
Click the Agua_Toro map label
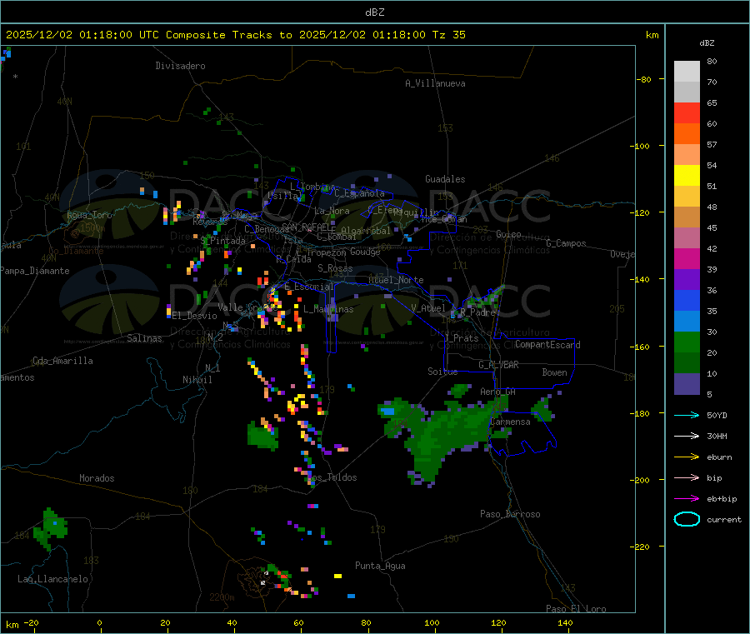89,215
